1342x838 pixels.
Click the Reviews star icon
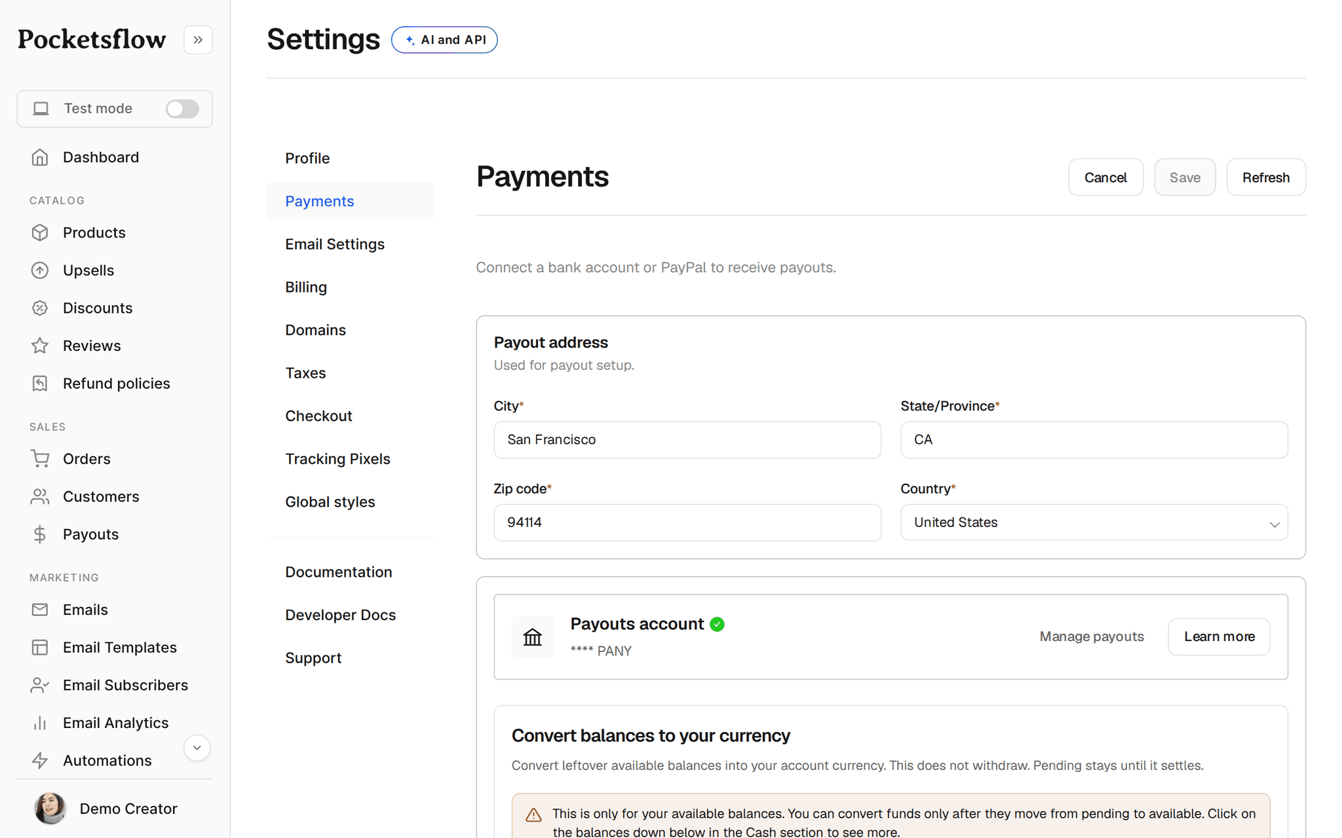coord(40,346)
